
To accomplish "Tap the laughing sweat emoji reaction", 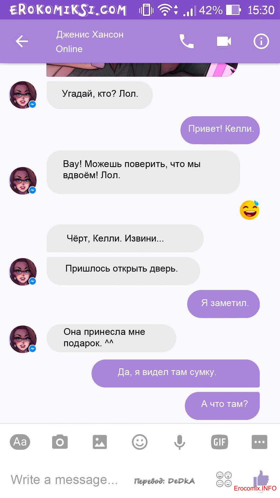I will click(x=249, y=210).
